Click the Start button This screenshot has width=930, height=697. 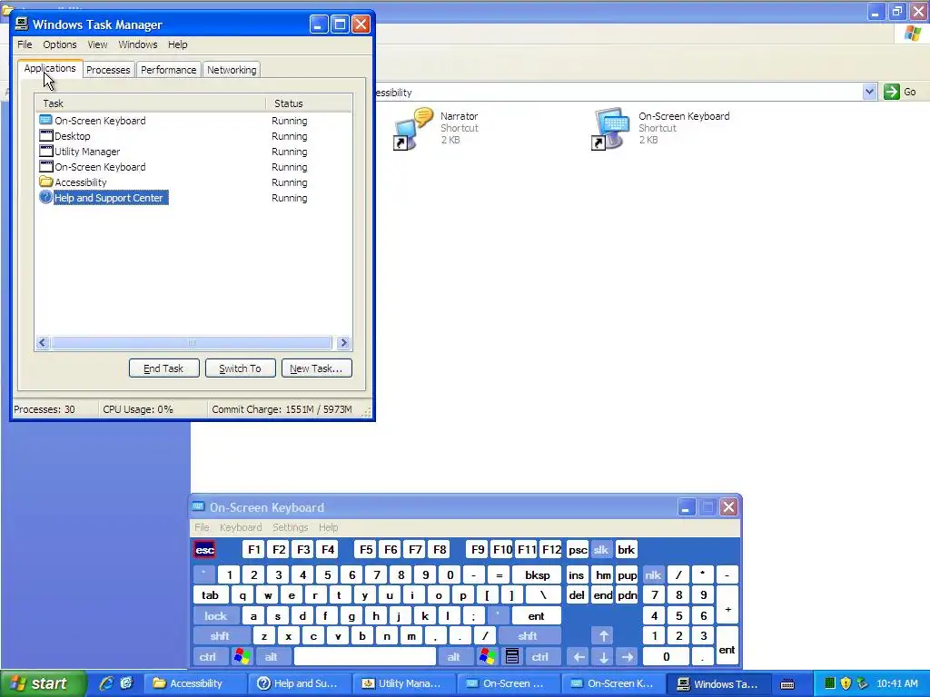43,683
